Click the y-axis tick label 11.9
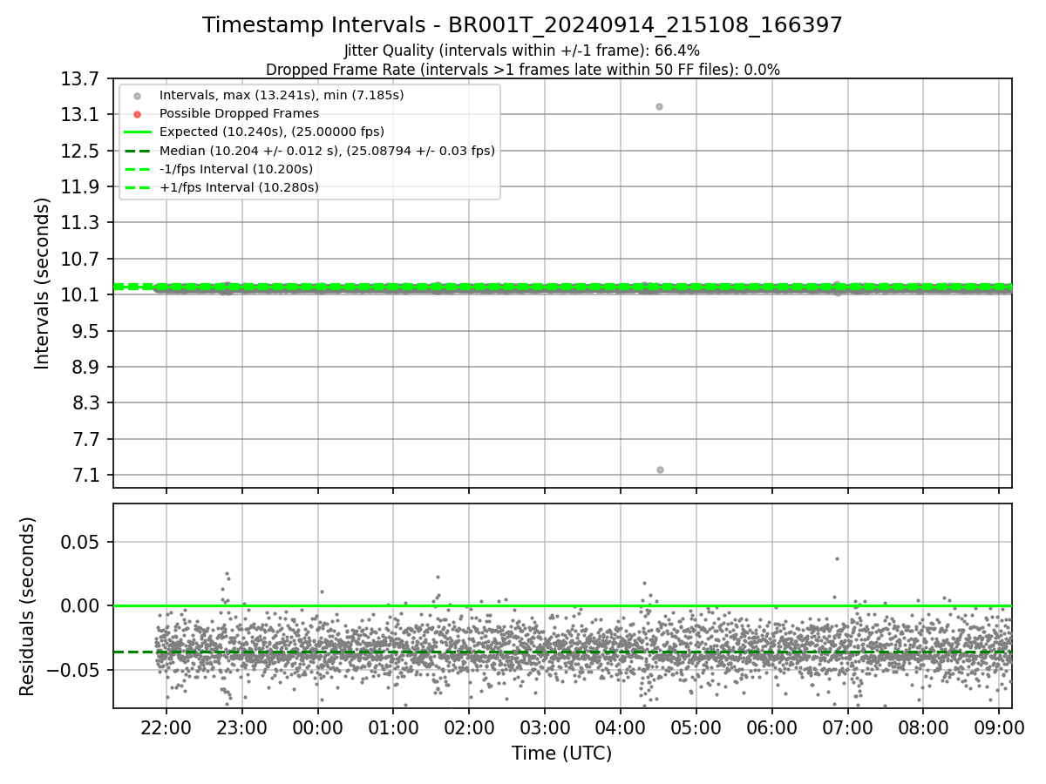 (82, 186)
